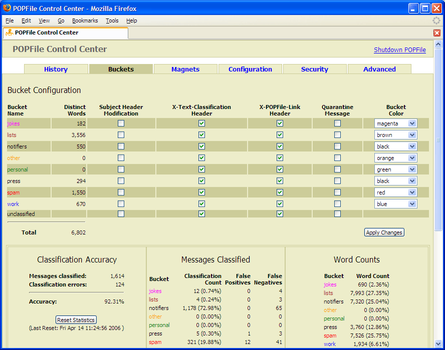This screenshot has width=445, height=350.
Task: Enable Quarantine Message for unclassified
Action: coord(337,214)
